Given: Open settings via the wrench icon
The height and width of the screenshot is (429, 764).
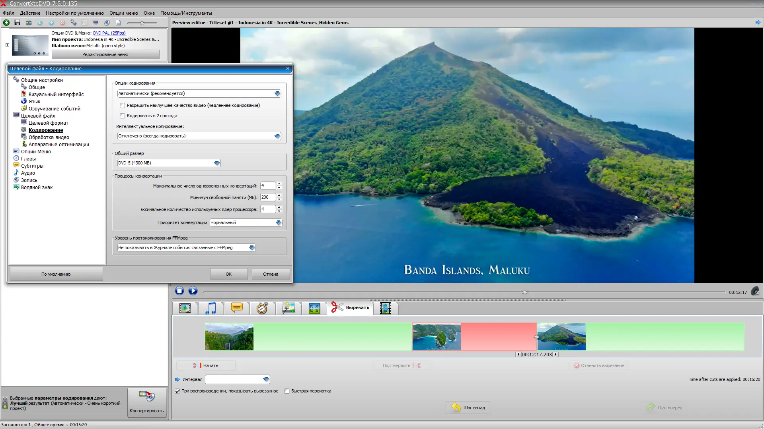Looking at the screenshot, I should tap(74, 23).
